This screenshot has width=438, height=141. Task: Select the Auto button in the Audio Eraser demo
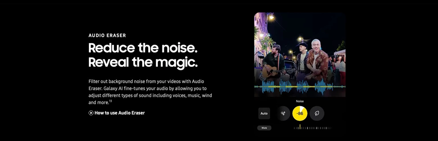264,113
